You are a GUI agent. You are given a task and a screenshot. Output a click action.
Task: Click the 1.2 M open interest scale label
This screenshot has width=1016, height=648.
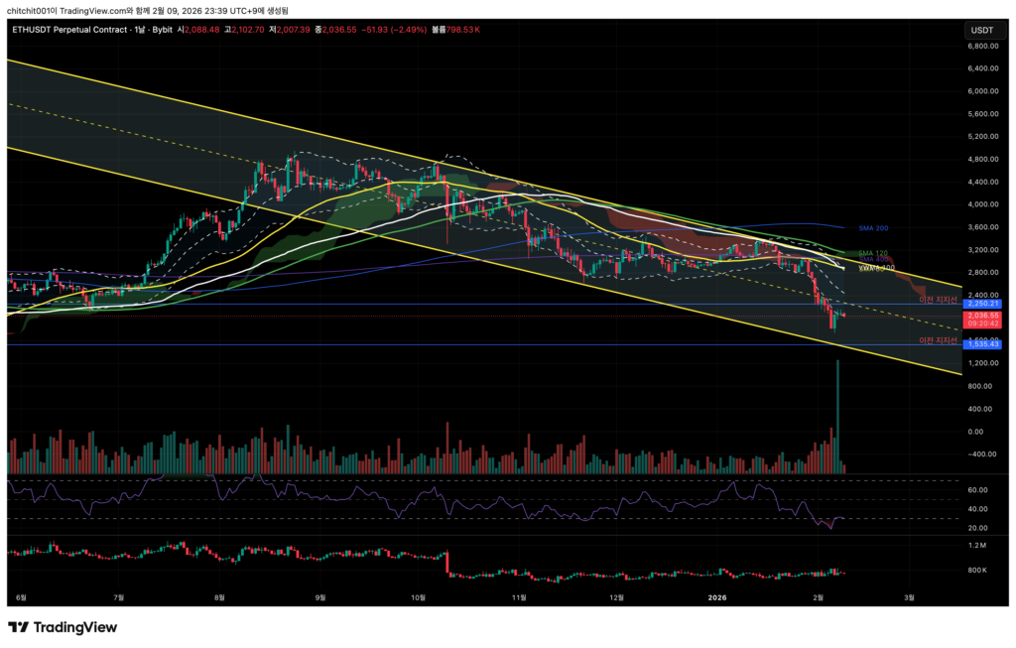(977, 547)
